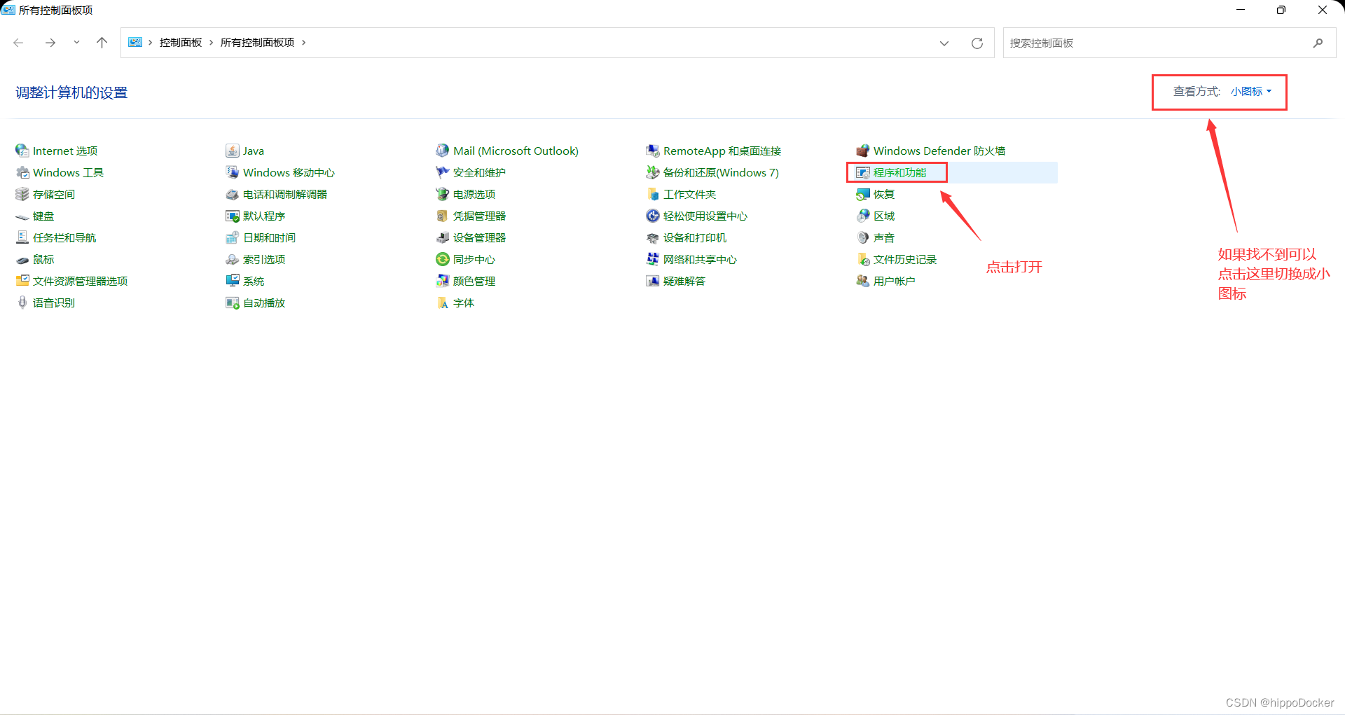Go up one level with the Up arrow

(x=102, y=43)
